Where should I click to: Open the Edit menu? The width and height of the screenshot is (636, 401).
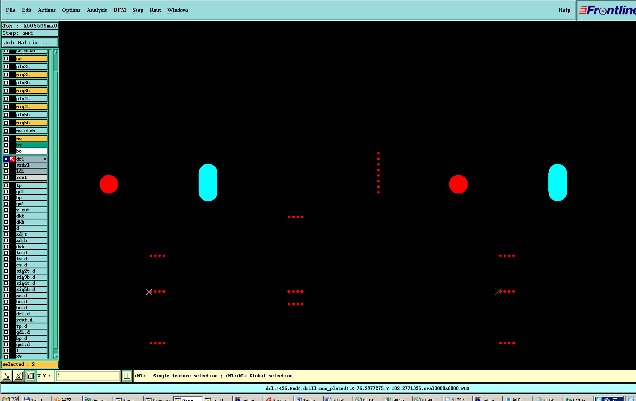tap(27, 10)
